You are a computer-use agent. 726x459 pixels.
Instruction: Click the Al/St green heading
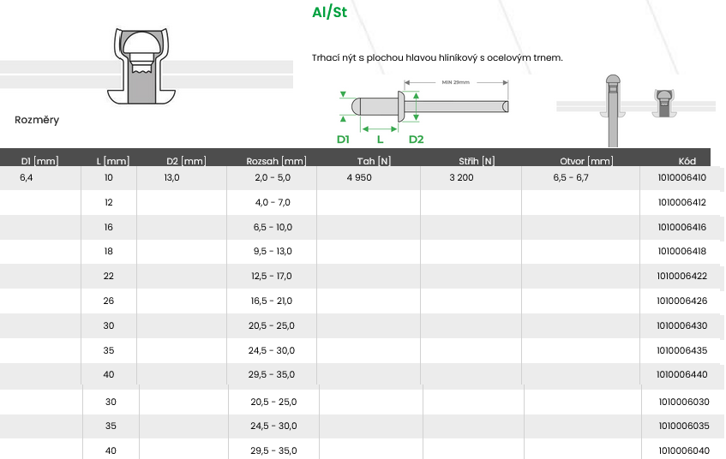pyautogui.click(x=330, y=14)
